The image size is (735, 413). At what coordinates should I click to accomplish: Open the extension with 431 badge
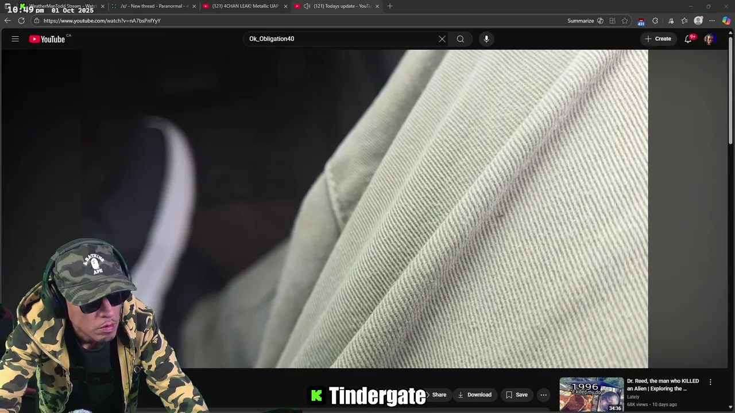(x=641, y=21)
